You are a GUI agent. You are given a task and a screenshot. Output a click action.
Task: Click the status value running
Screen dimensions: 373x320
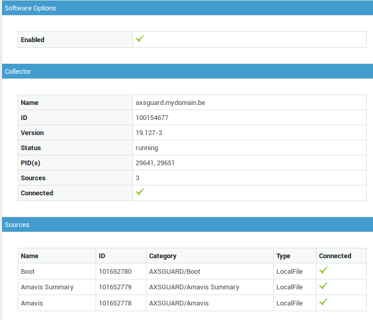[147, 148]
